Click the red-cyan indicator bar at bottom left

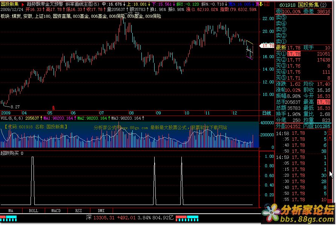tap(8, 218)
